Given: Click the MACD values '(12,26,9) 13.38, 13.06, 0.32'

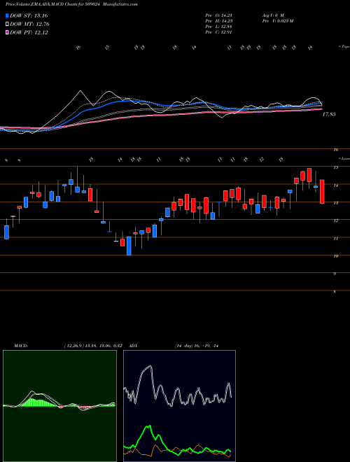Looking at the screenshot, I should click(93, 346).
